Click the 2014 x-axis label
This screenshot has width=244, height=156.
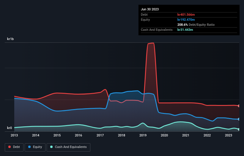pos(36,135)
